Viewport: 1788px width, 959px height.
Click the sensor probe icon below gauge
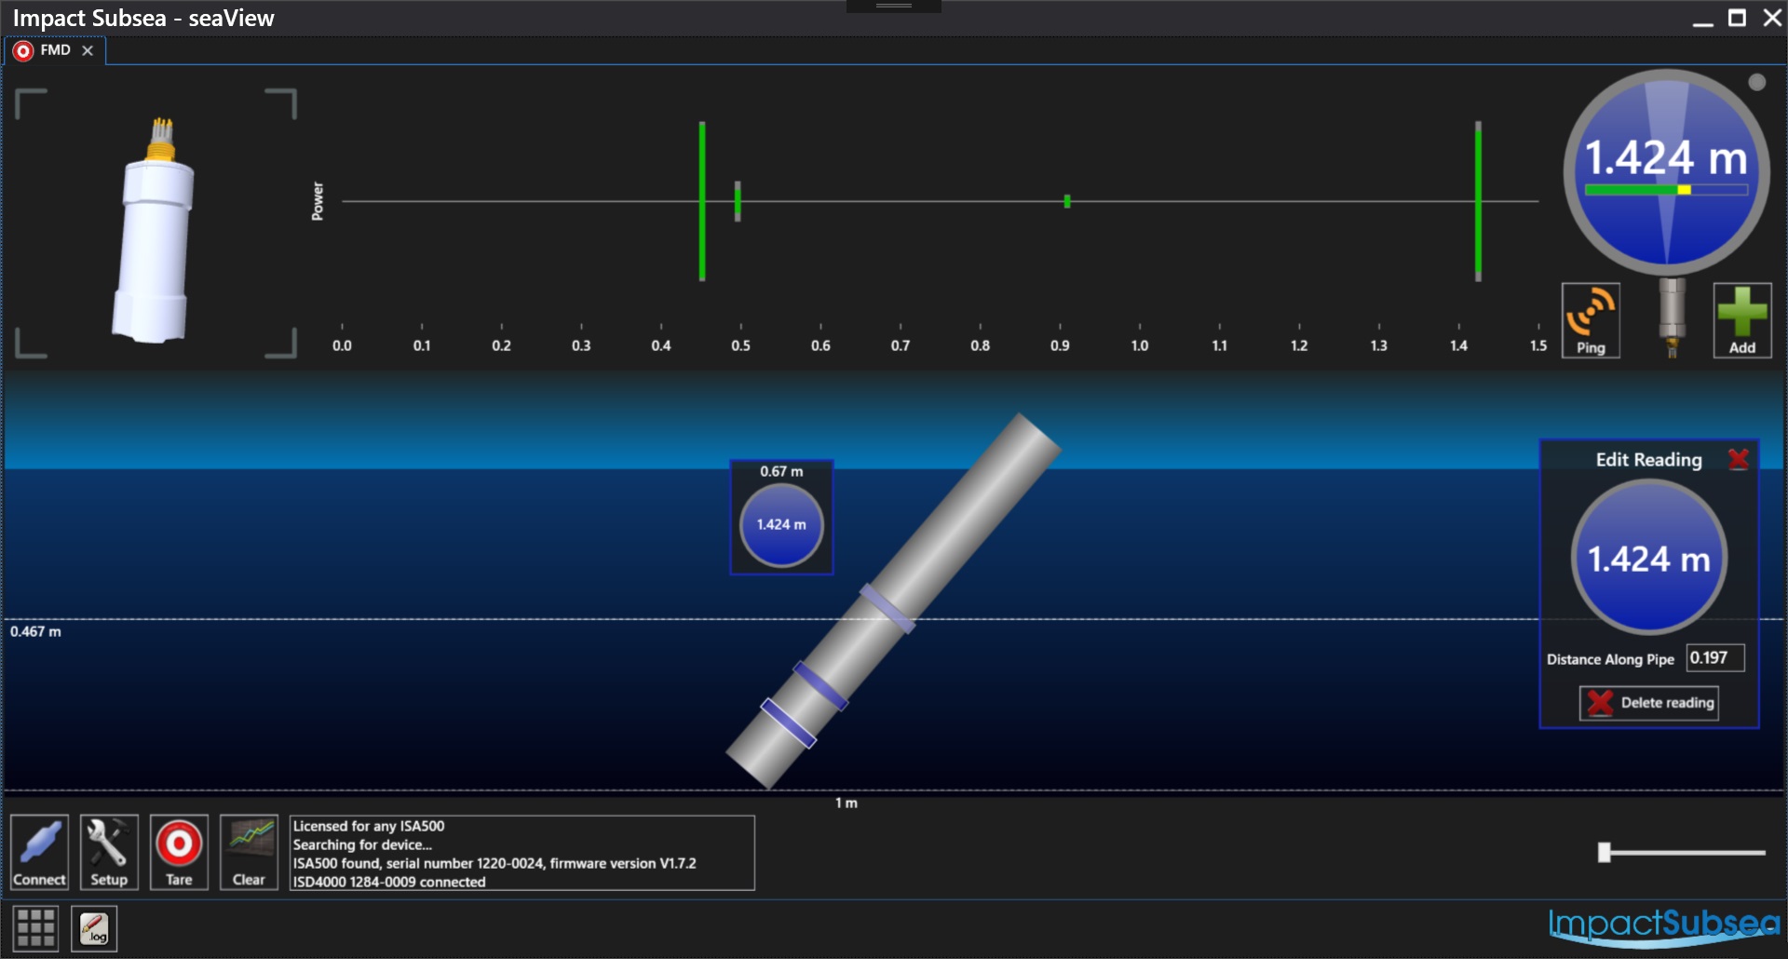[1672, 317]
